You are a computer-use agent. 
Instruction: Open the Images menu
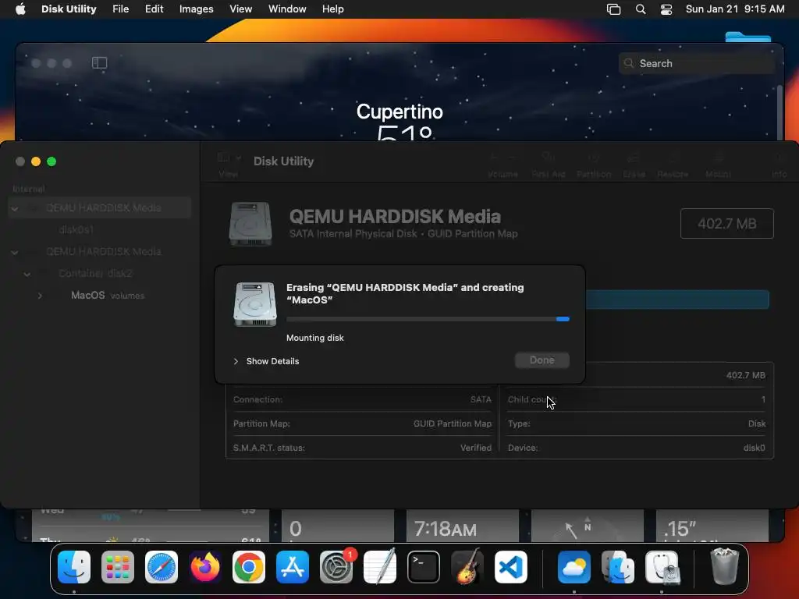click(196, 9)
